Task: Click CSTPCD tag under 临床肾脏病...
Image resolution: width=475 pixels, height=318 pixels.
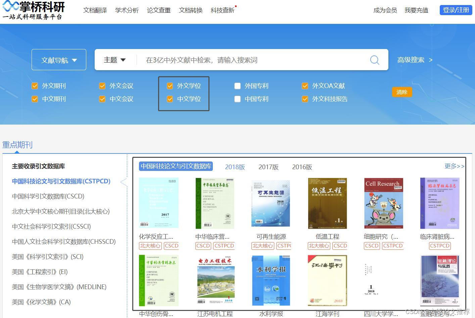Action: [440, 246]
